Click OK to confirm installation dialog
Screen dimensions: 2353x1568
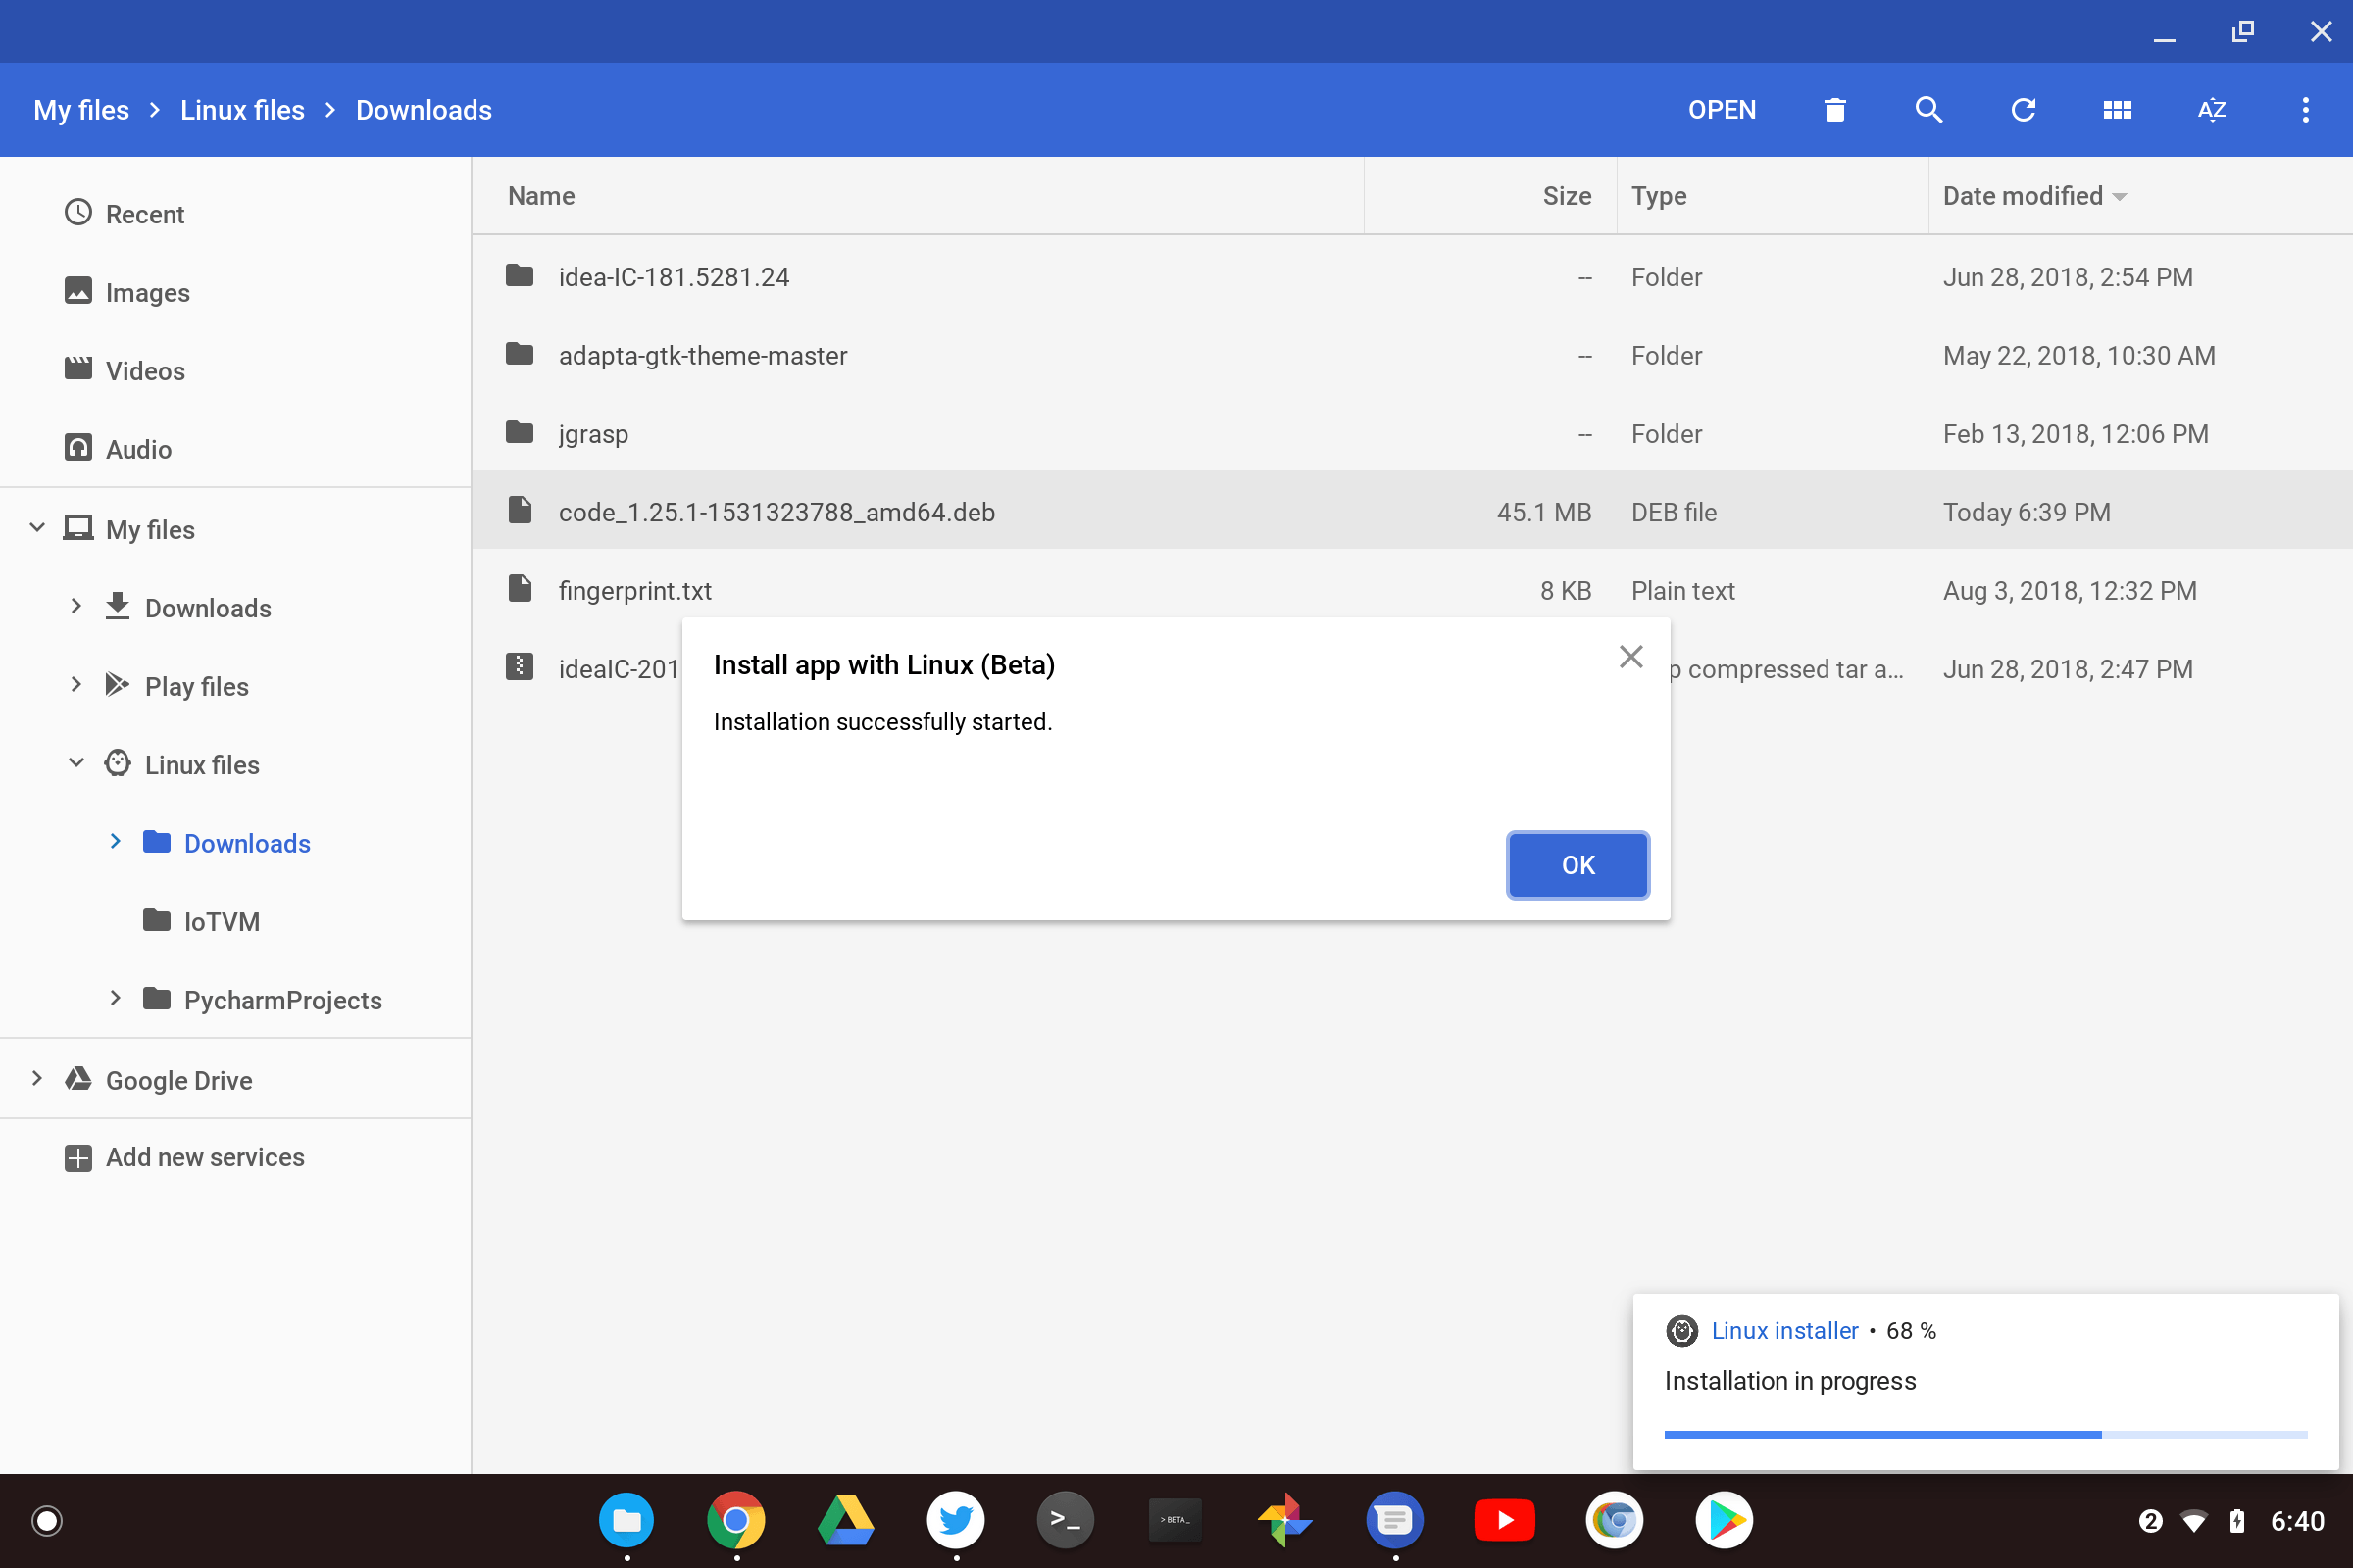tap(1576, 864)
